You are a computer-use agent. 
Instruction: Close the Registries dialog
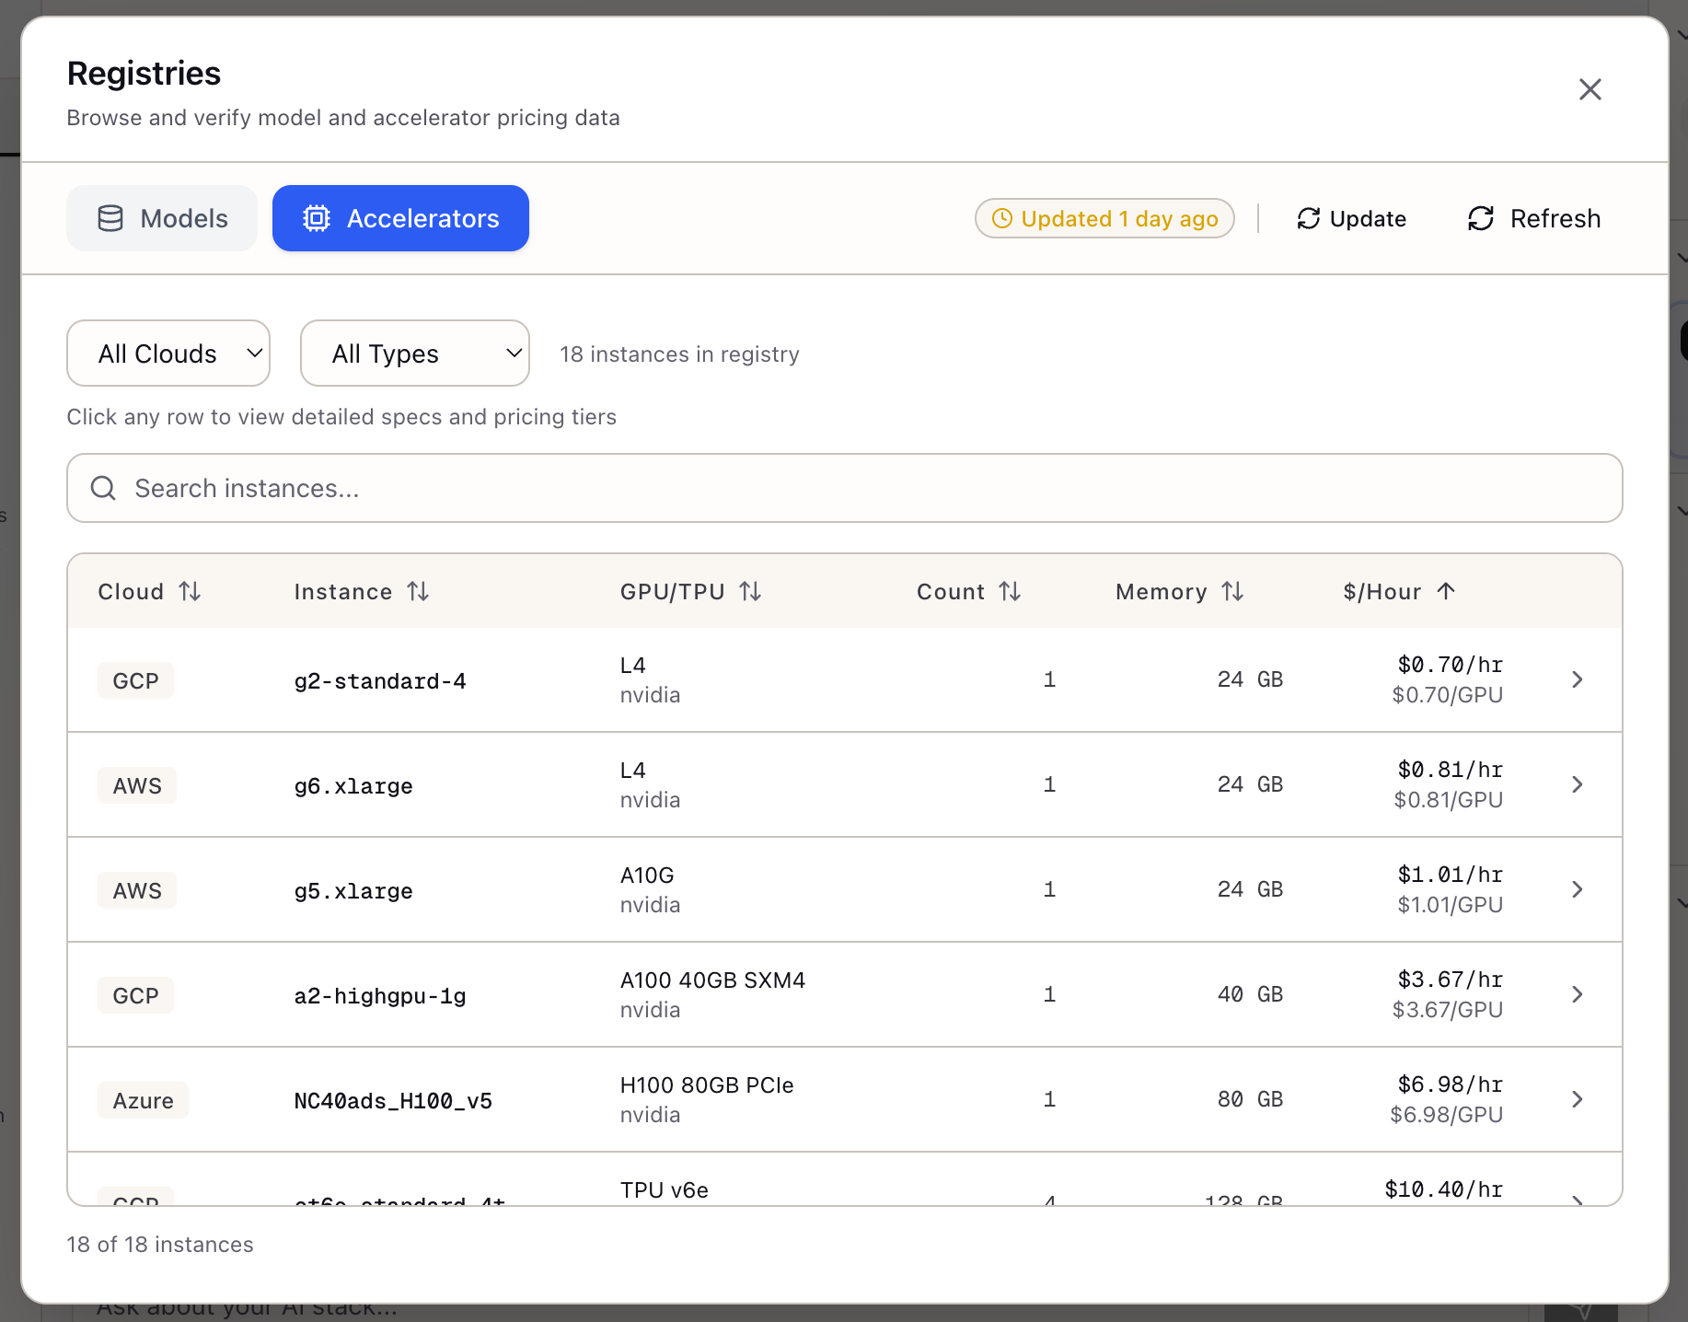point(1590,89)
